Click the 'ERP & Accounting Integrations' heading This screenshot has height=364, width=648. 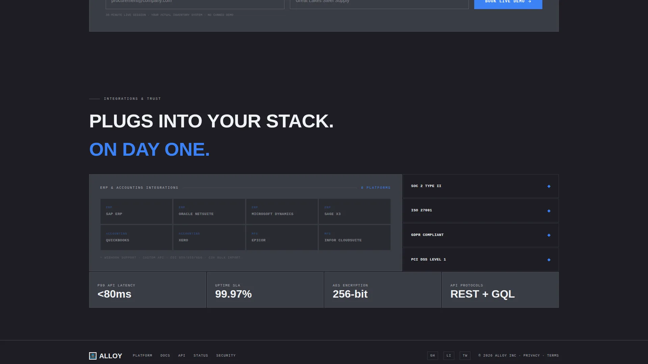coord(139,188)
